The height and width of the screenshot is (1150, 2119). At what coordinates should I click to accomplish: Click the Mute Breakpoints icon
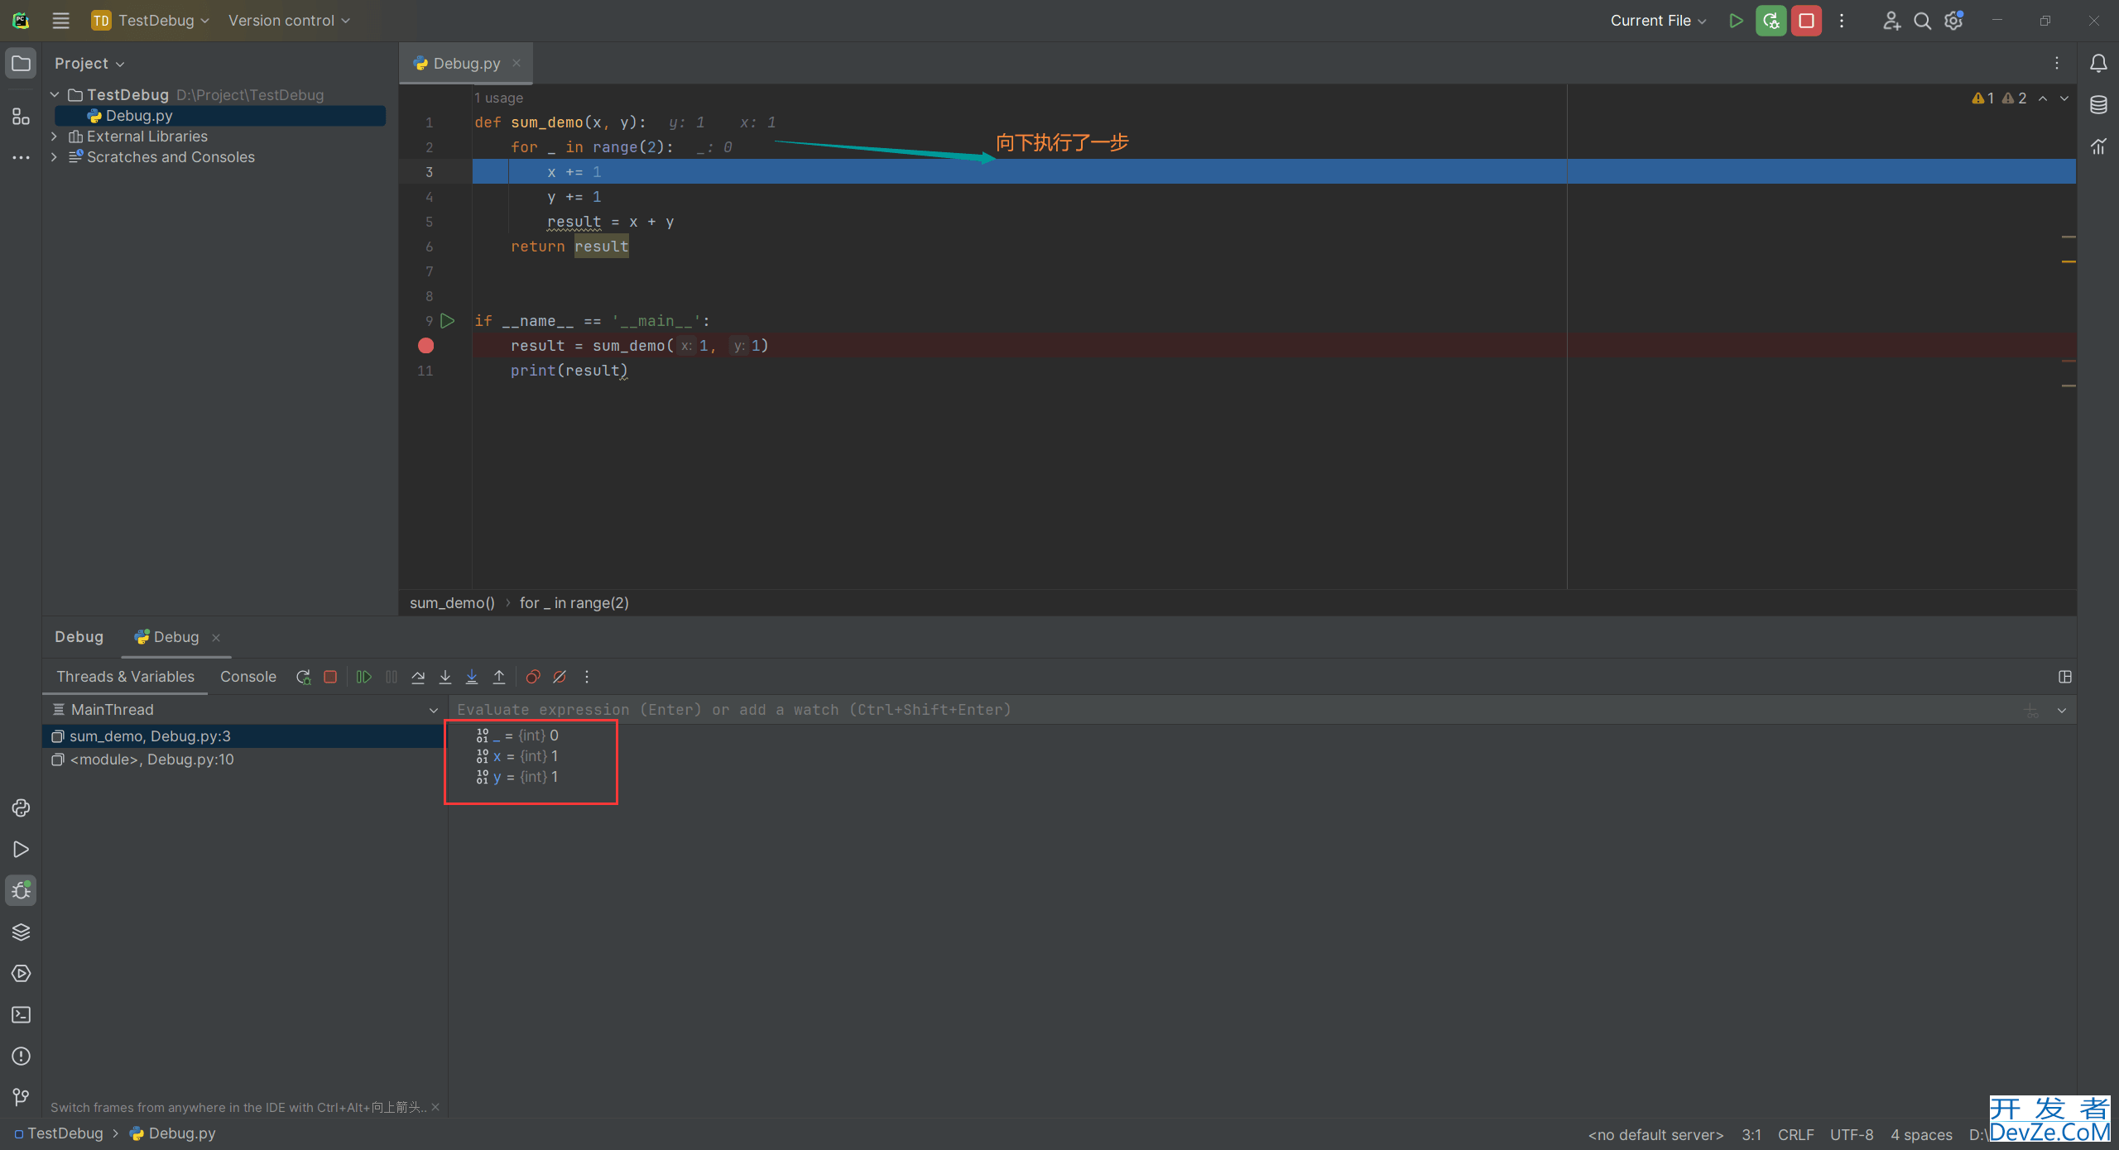point(558,677)
